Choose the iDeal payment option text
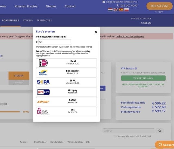This screenshot has height=149, width=174. (x=73, y=62)
